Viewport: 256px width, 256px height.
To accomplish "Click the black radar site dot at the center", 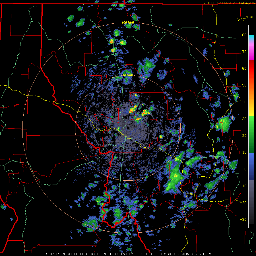I will click(128, 128).
